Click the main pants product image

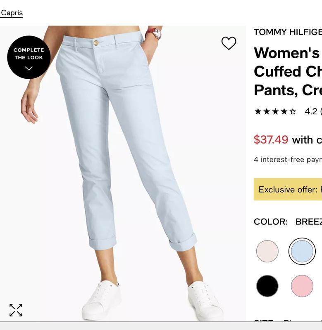pos(123,173)
